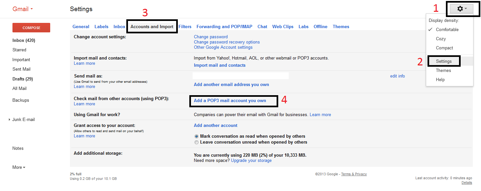Select Cozy display density

coord(441,39)
